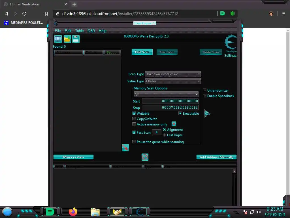
Task: Check Active memory only
Action: point(134,124)
